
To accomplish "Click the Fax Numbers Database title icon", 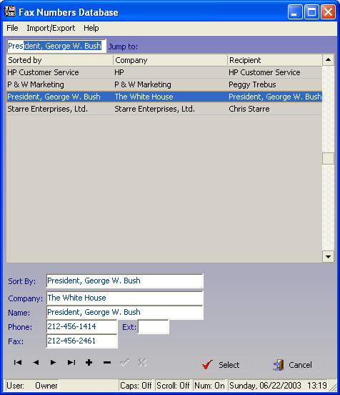I will 10,11.
